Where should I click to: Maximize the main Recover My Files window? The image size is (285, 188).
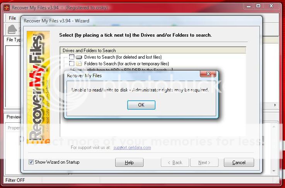258,6
